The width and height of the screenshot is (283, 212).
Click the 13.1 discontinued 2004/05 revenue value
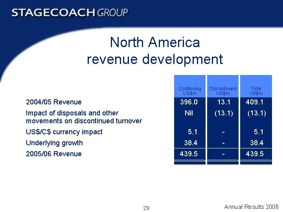click(x=224, y=102)
